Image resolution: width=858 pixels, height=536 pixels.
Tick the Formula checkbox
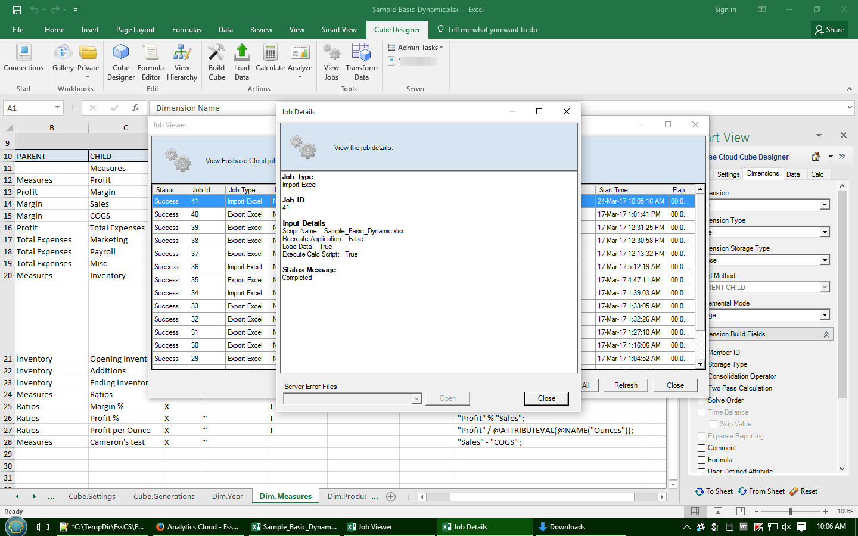pyautogui.click(x=701, y=460)
